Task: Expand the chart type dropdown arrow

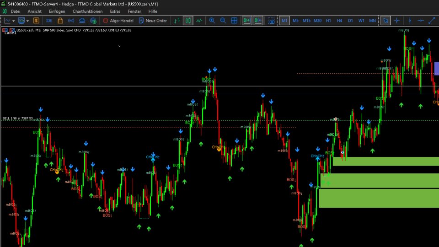Action: point(13,21)
